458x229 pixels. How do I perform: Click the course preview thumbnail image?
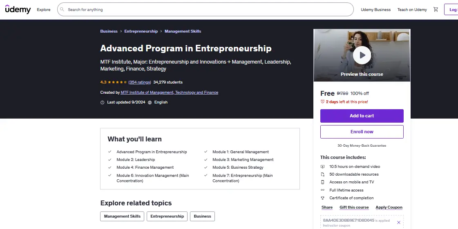coord(362,55)
